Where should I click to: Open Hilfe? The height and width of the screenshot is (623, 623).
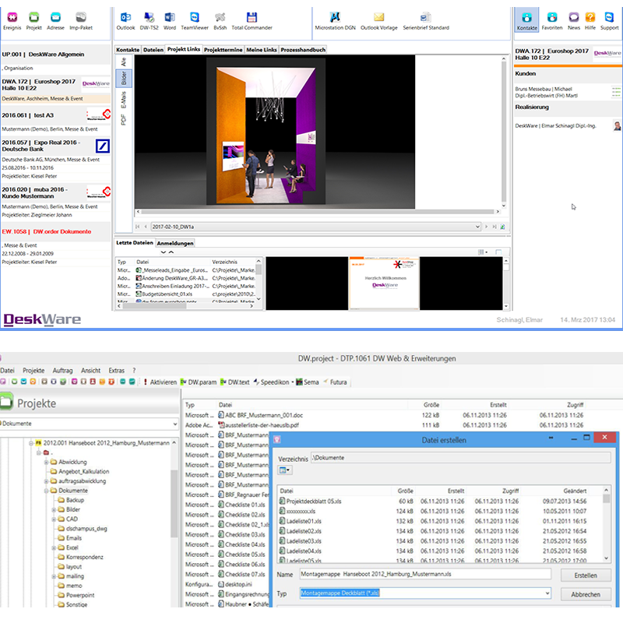point(590,21)
